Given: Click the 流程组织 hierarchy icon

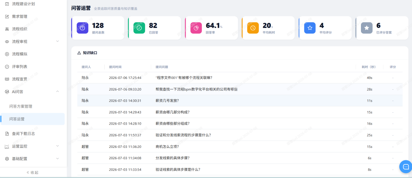Looking at the screenshot, I should click(x=7, y=29).
